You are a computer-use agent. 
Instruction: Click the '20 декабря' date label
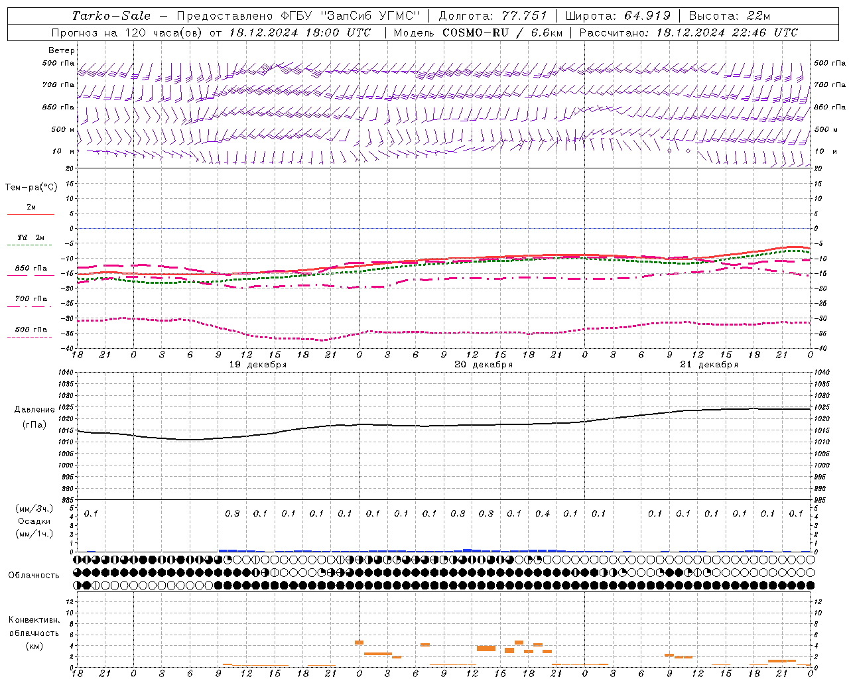click(x=484, y=365)
